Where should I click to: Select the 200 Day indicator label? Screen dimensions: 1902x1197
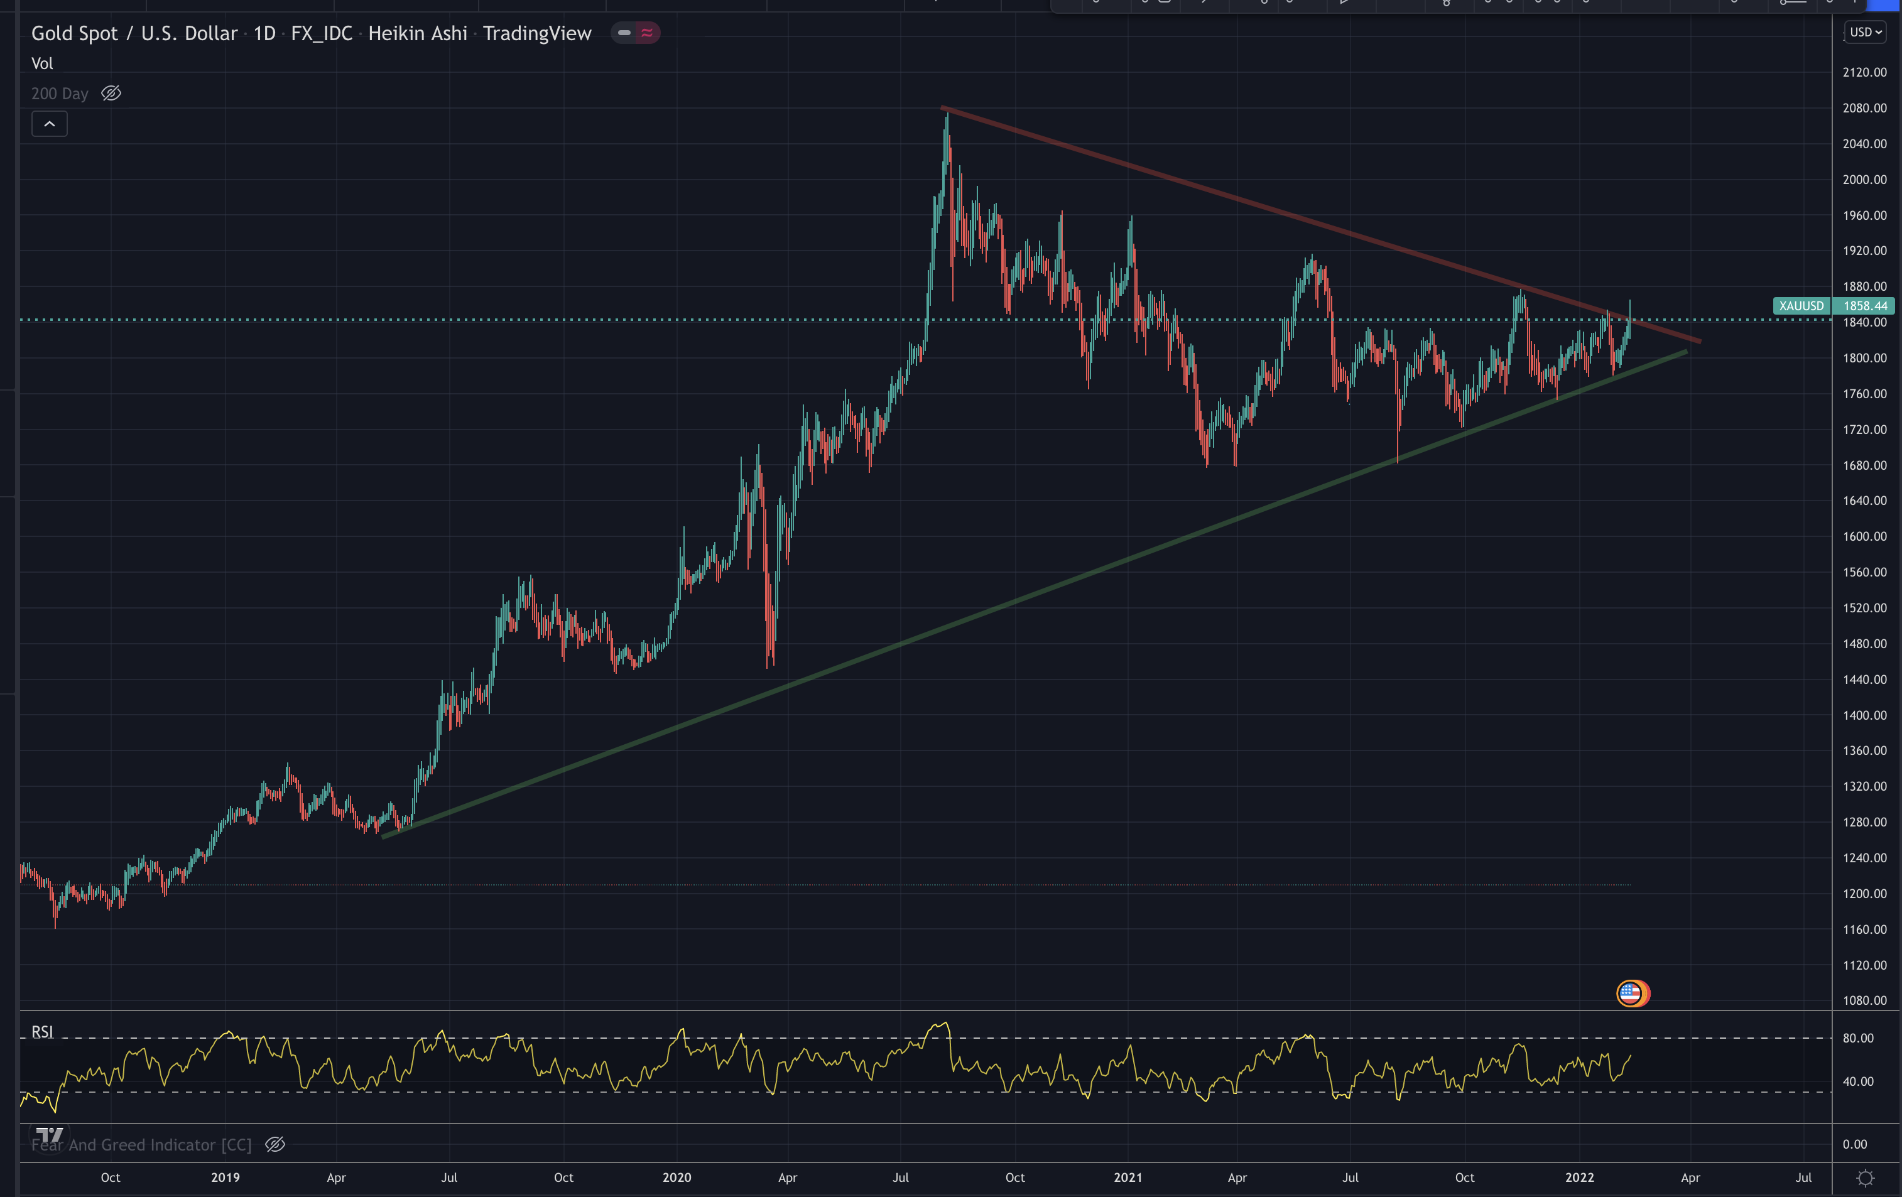tap(59, 93)
